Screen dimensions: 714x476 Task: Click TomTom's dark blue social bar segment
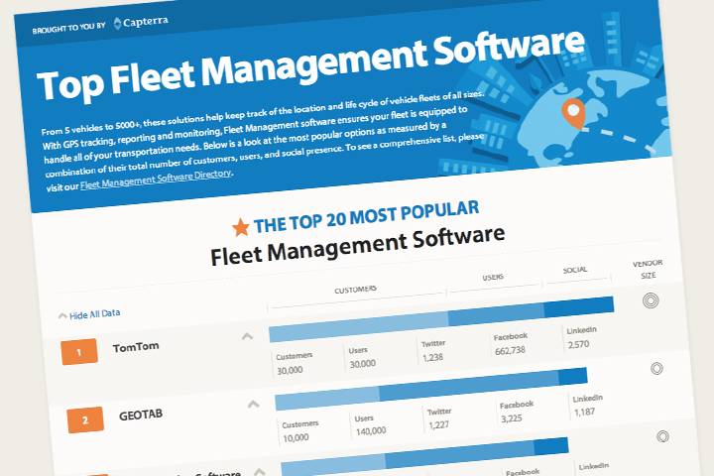tap(579, 307)
